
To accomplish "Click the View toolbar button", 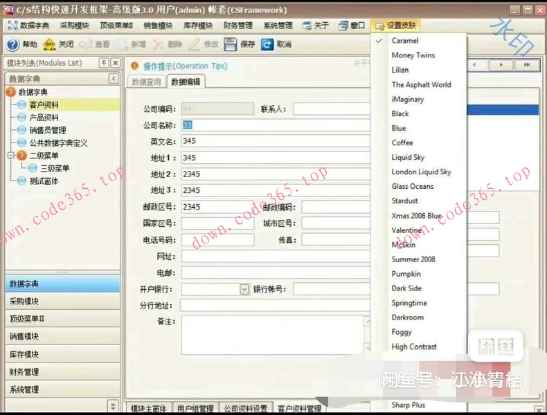I will pos(94,44).
